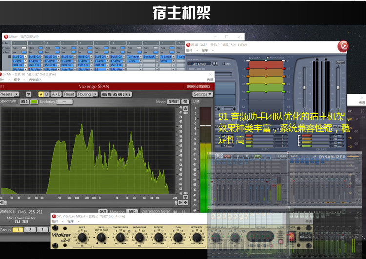The image size is (366, 259).
Task: Click the Reset button in SPAN toolbar
Action: (69, 94)
